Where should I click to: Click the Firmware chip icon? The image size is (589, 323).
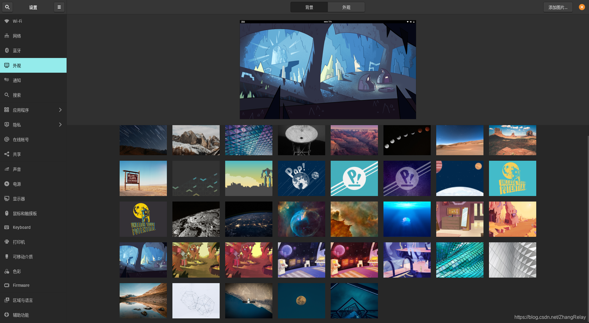7,285
